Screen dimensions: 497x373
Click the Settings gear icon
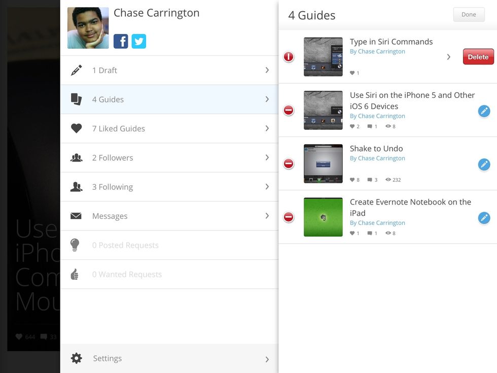click(x=77, y=358)
